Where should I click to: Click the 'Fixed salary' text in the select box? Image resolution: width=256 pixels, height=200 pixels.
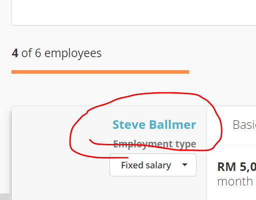146,165
